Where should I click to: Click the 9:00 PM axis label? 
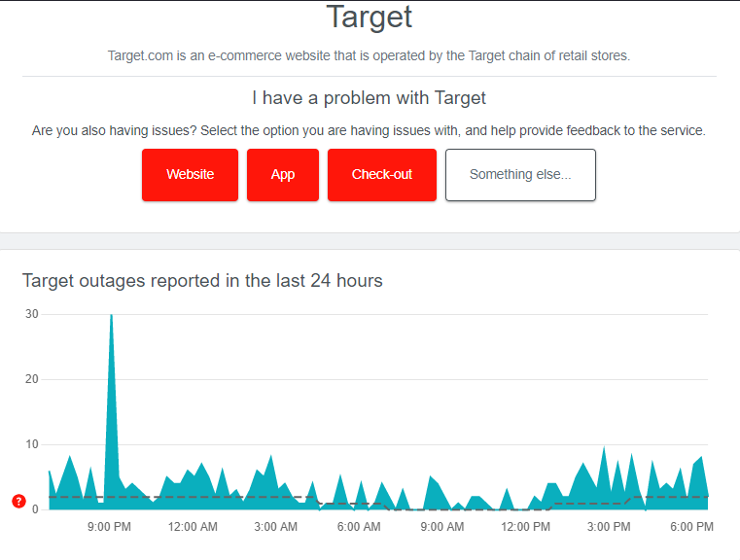(109, 527)
